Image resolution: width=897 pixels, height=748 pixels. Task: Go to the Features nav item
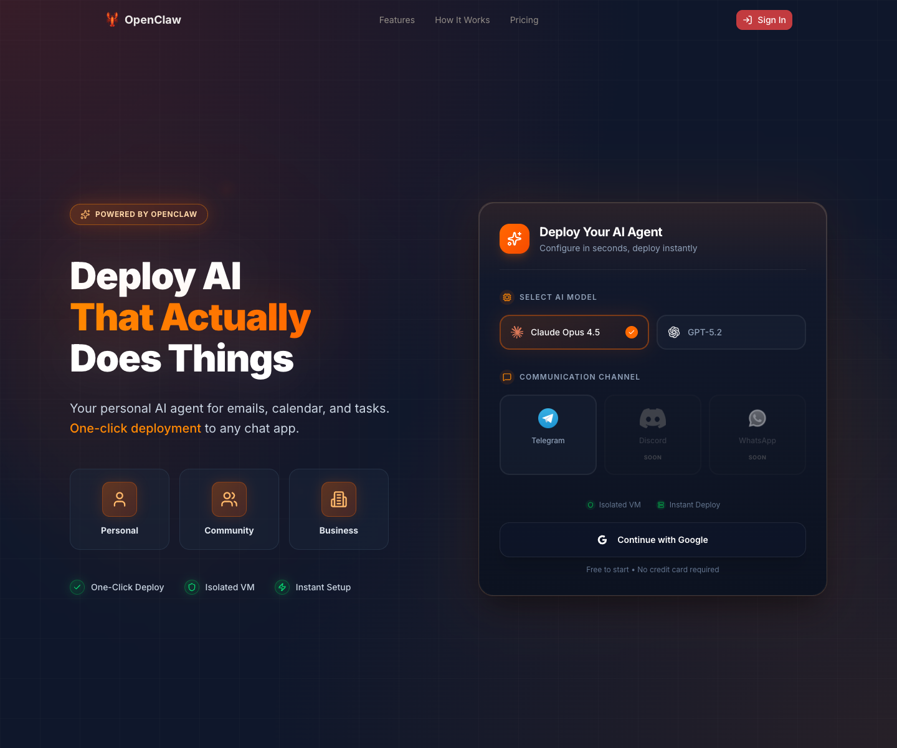click(397, 20)
